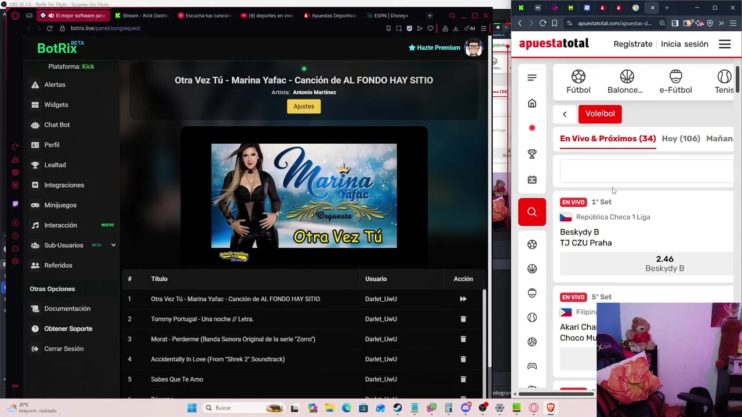742x417 pixels.
Task: Click the Marina Yafac video thumbnail
Action: pos(304,196)
